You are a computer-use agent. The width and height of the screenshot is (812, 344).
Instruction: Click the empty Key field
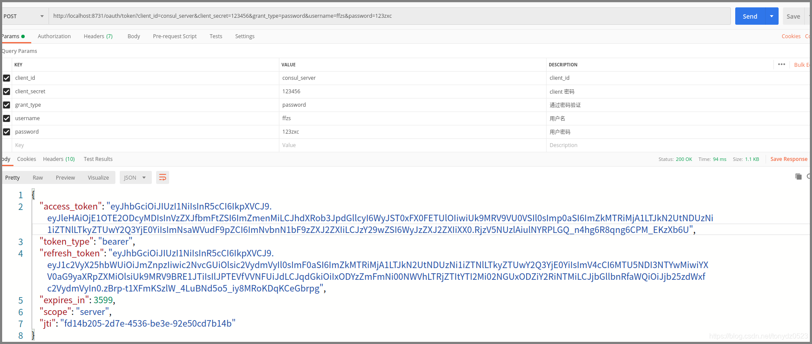click(x=145, y=145)
